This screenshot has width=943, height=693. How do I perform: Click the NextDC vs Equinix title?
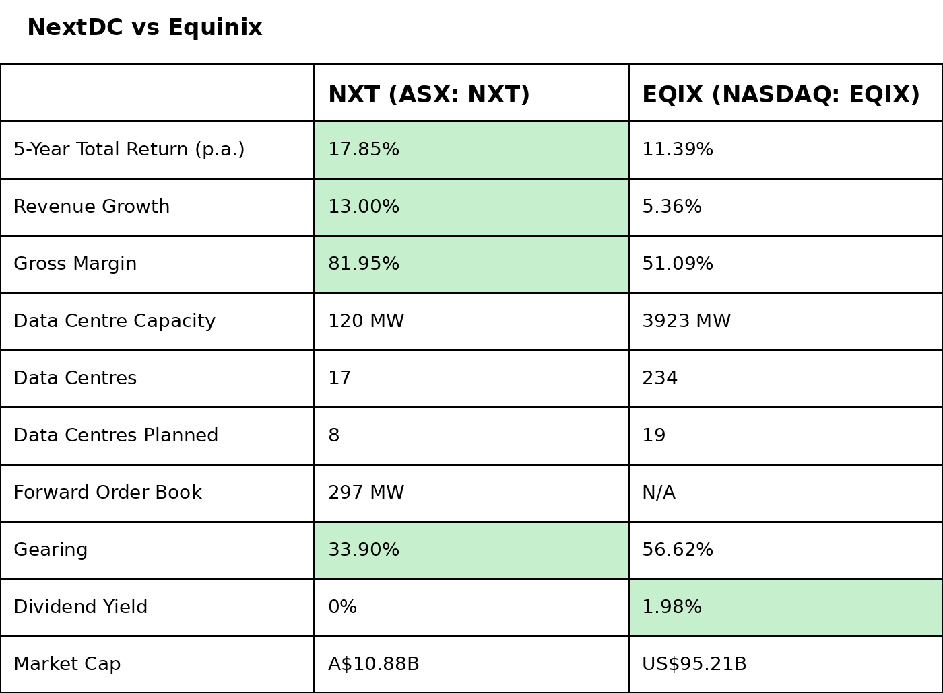[144, 28]
